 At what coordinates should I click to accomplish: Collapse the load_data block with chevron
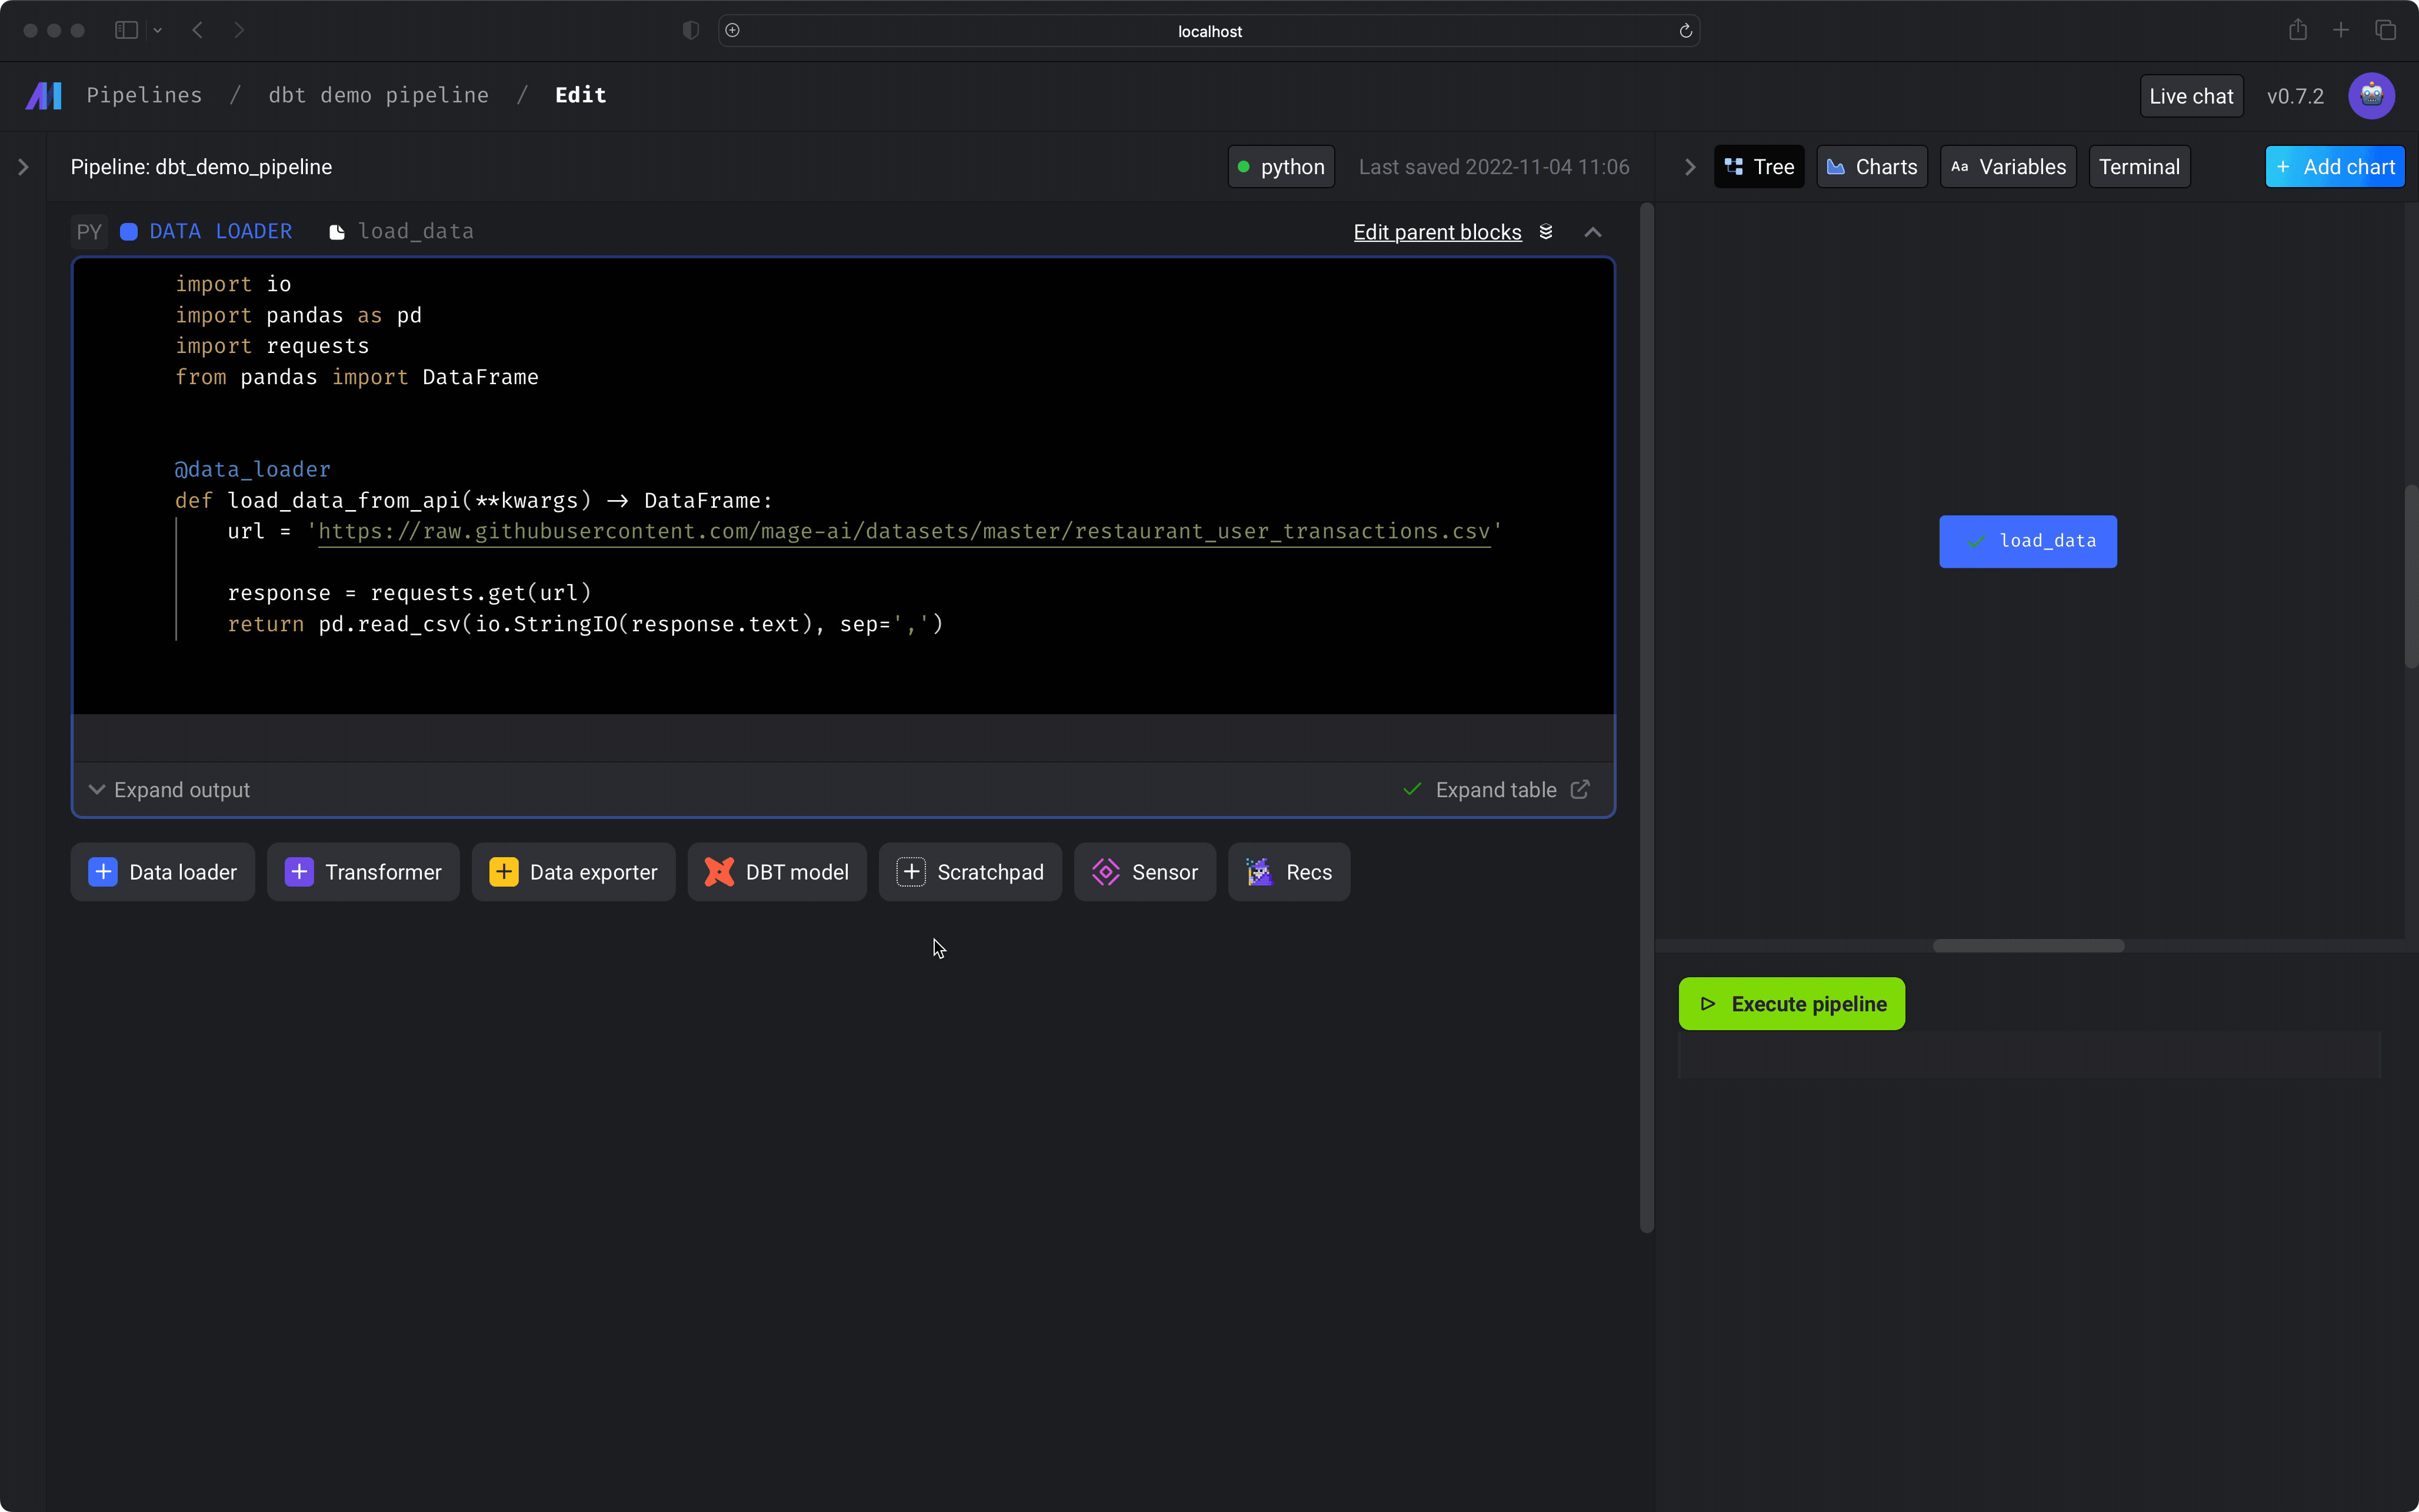coord(1592,232)
